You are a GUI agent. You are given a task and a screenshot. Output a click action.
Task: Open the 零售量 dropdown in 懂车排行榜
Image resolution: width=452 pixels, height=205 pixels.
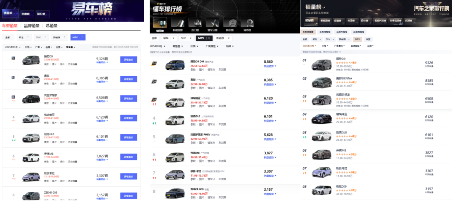pyautogui.click(x=177, y=46)
